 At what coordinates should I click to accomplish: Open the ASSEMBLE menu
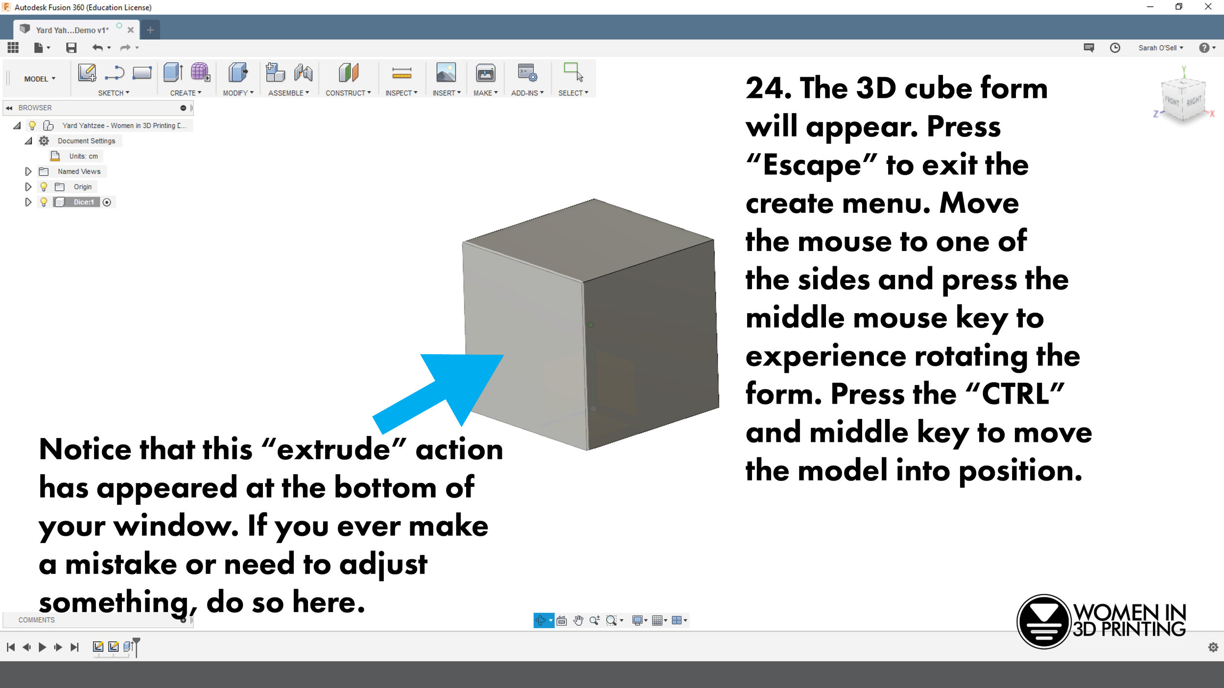point(288,93)
